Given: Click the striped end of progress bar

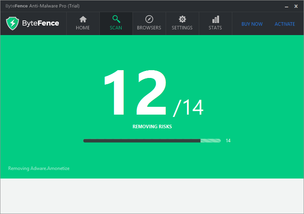Looking at the screenshot, I should click(211, 141).
